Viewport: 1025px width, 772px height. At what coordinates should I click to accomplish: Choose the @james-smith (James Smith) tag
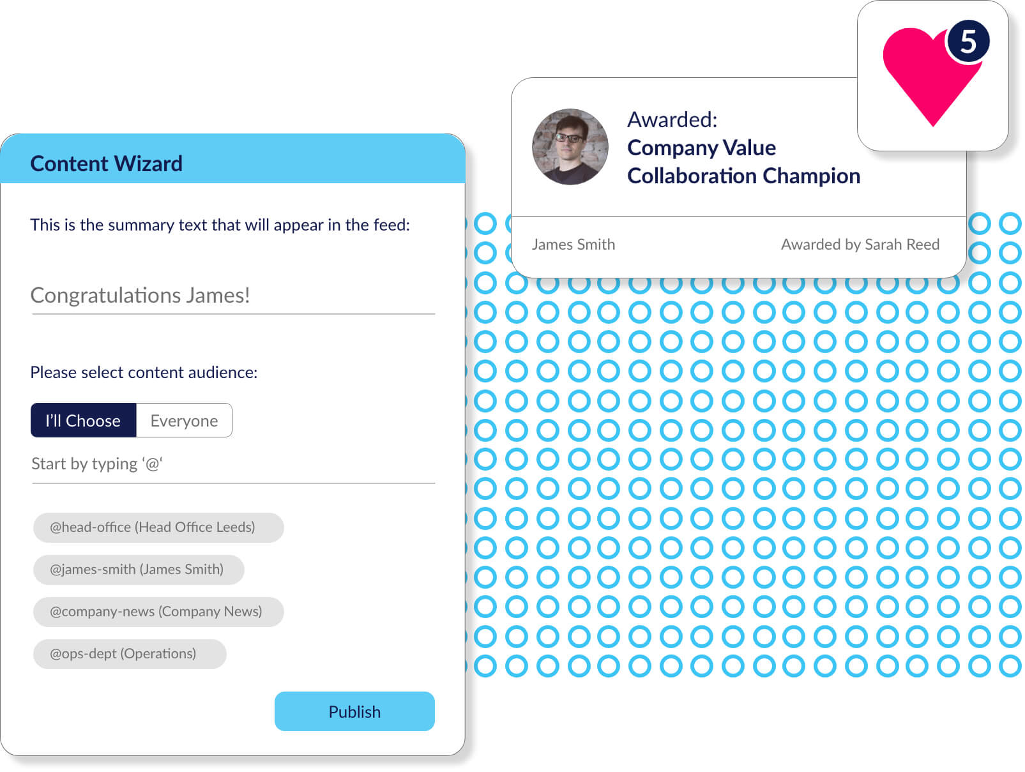pos(139,570)
